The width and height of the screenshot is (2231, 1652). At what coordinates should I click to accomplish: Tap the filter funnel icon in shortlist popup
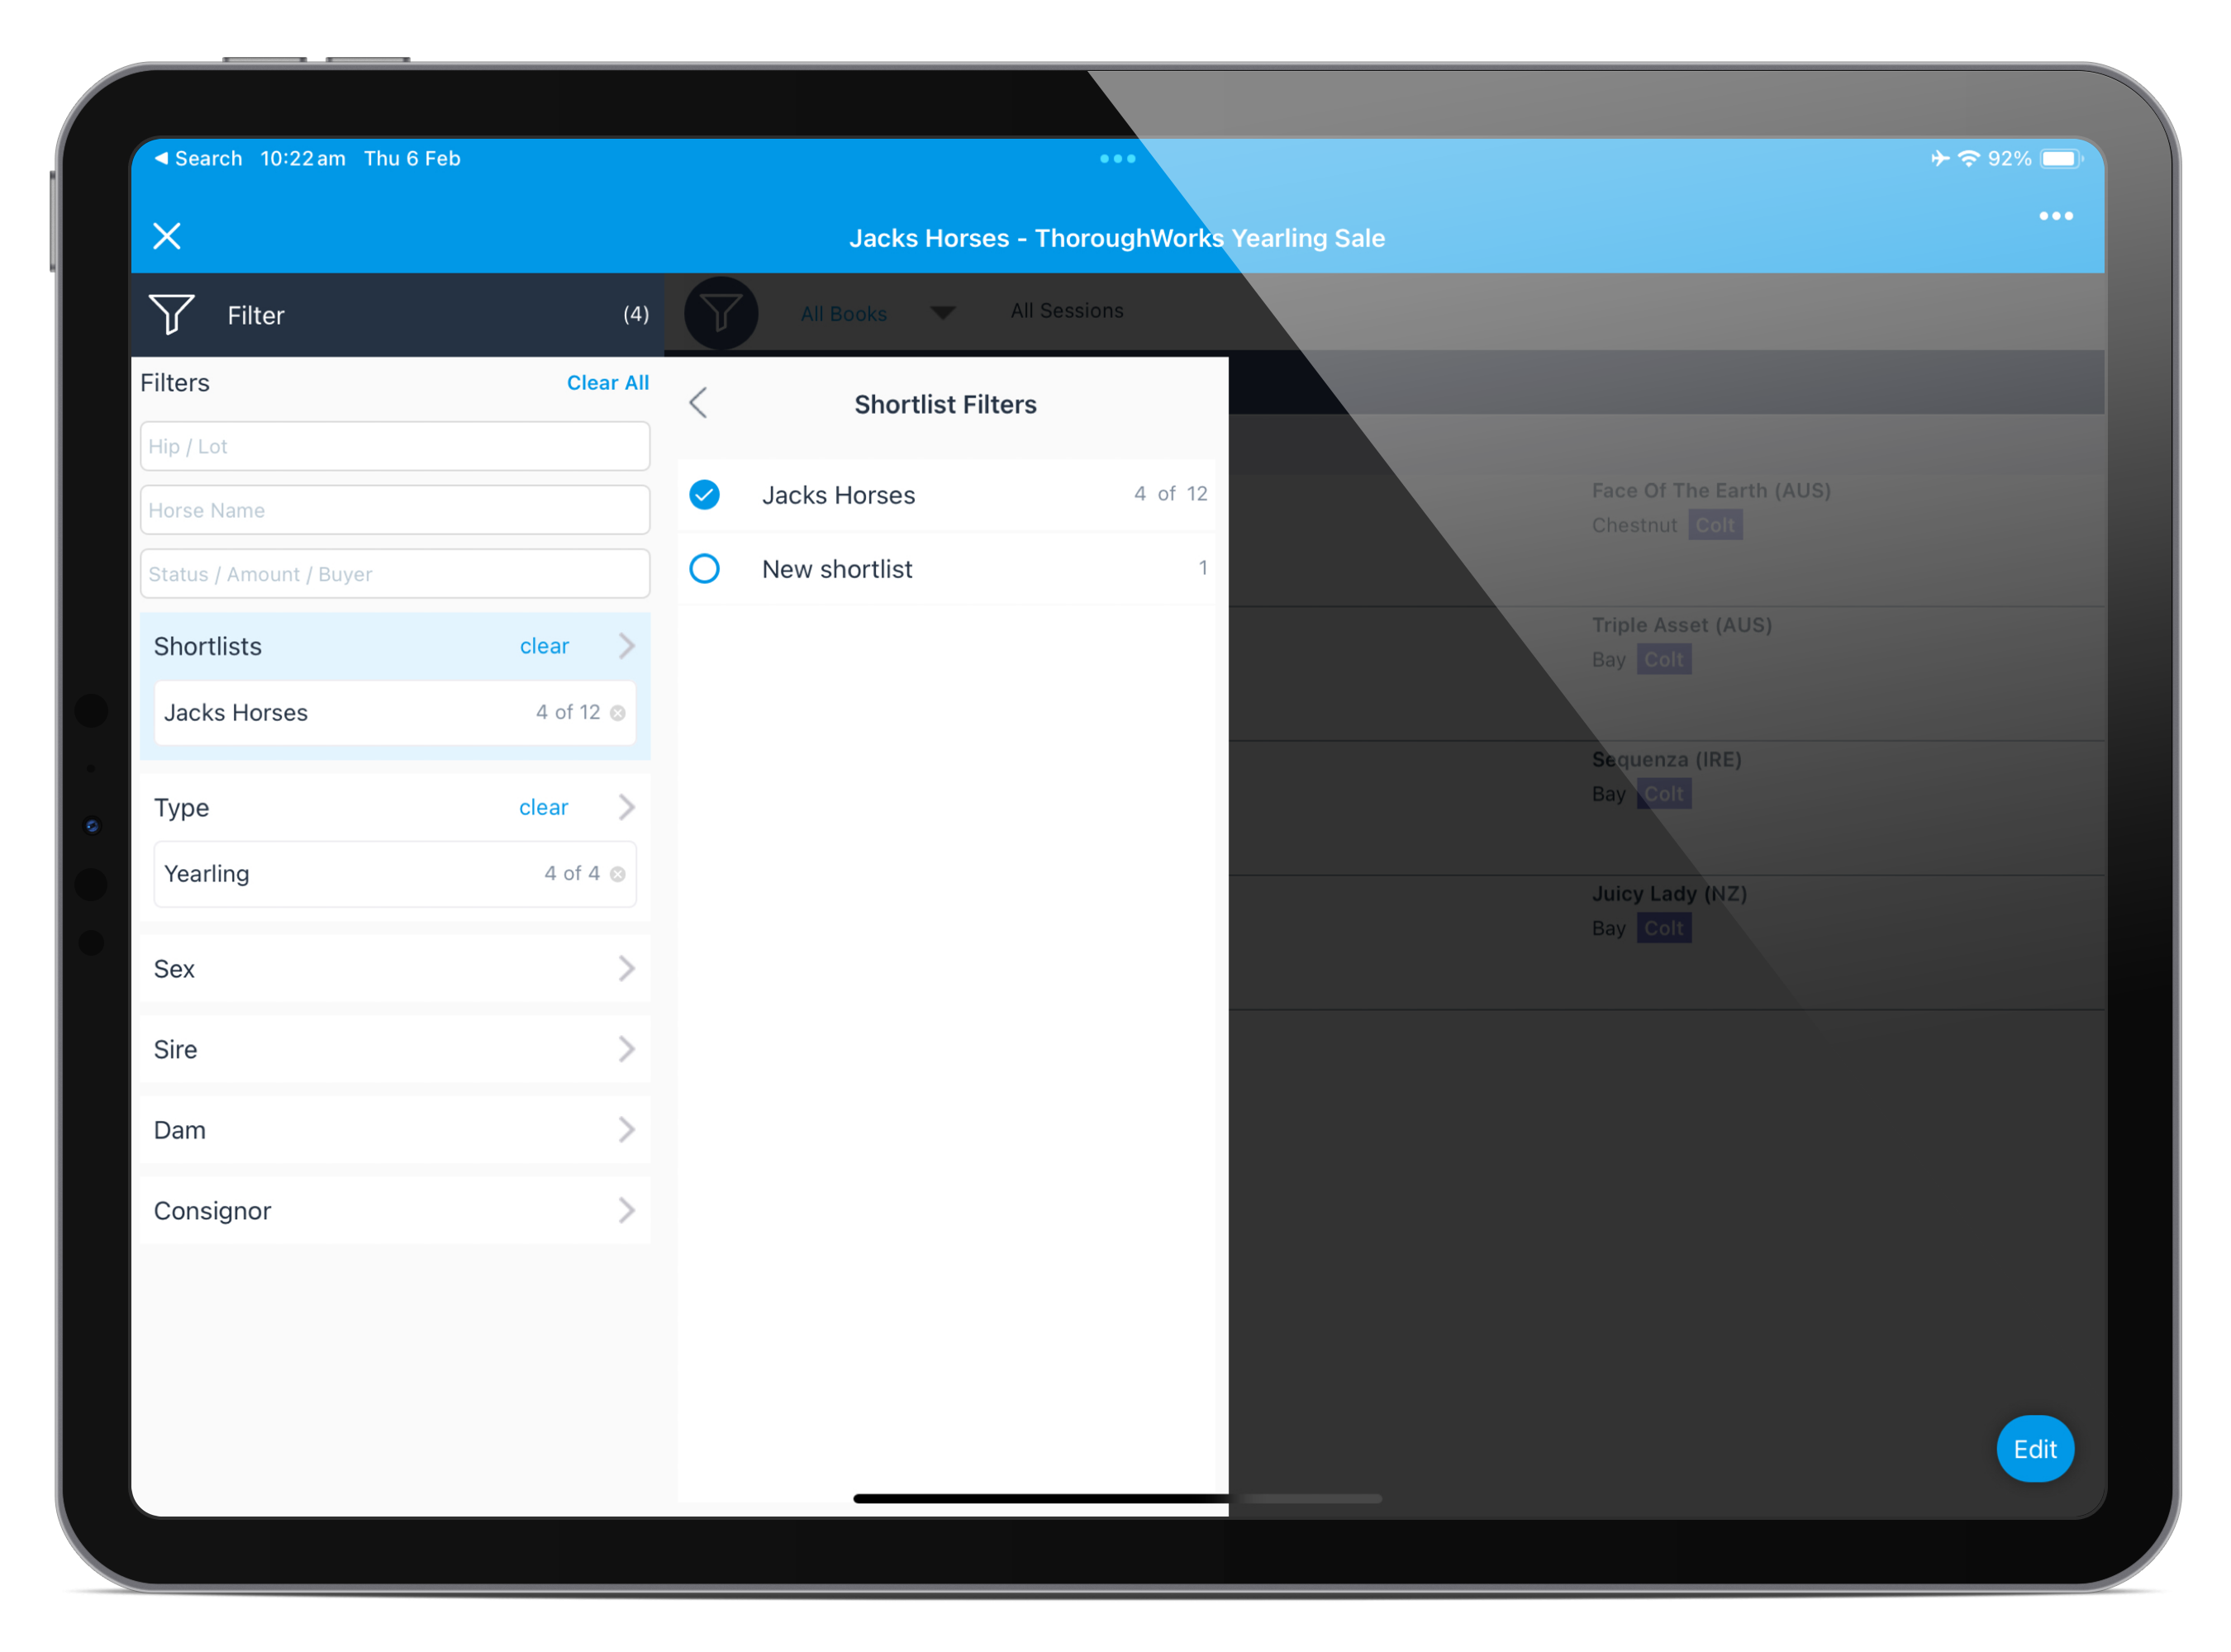(x=722, y=312)
